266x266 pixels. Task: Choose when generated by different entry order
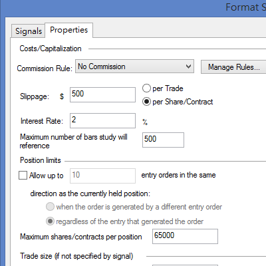[50, 207]
